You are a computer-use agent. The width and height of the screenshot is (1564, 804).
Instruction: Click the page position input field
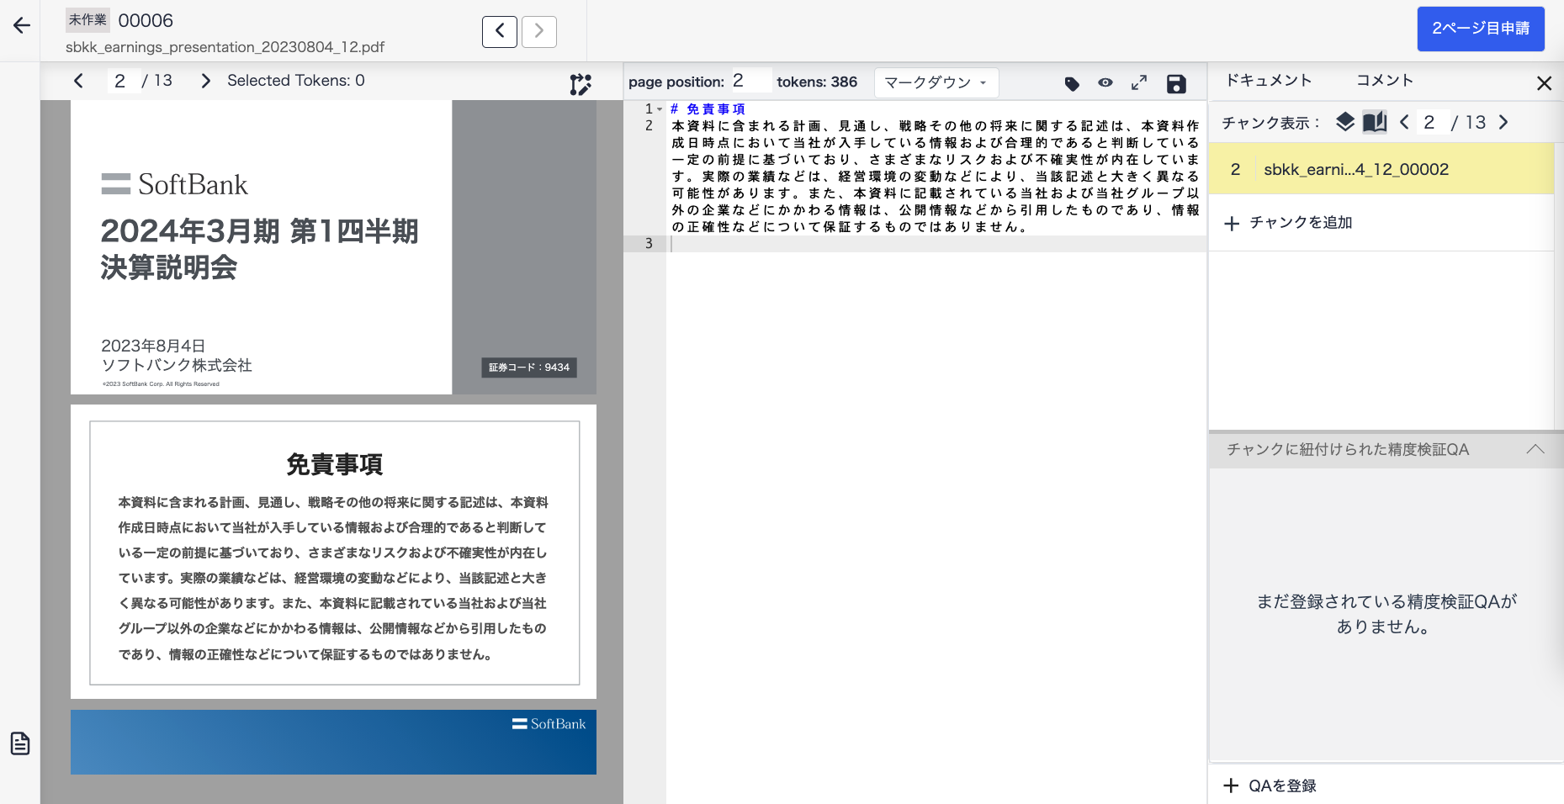751,81
